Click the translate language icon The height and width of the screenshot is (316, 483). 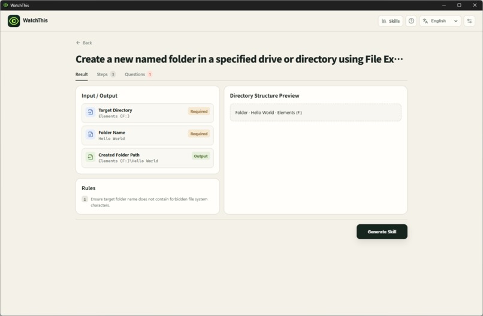(425, 21)
